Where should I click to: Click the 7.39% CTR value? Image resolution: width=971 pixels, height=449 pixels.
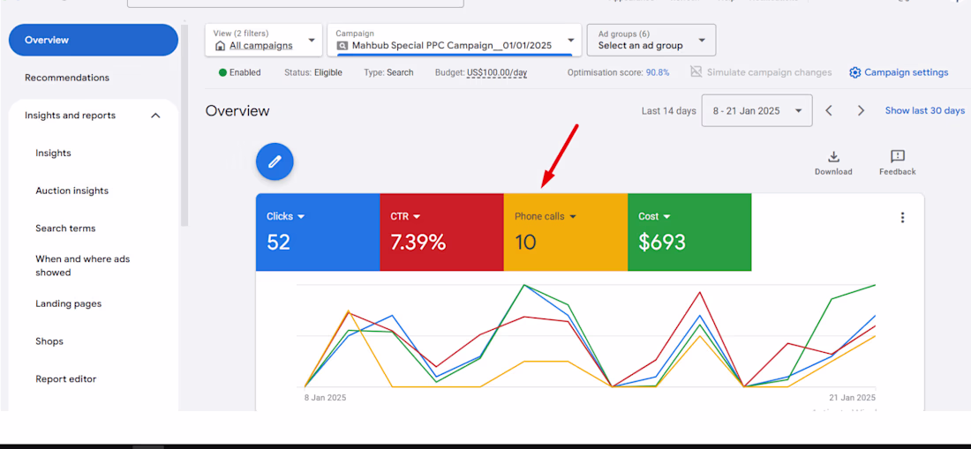(418, 242)
